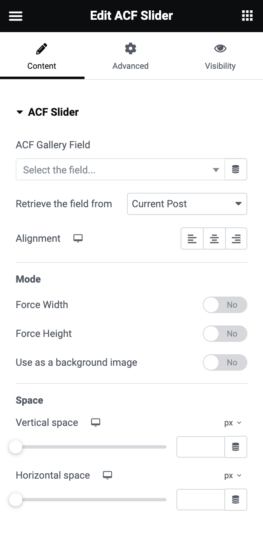Viewport: 263px width, 533px height.
Task: Open the px unit selector for Vertical space
Action: coord(233,422)
